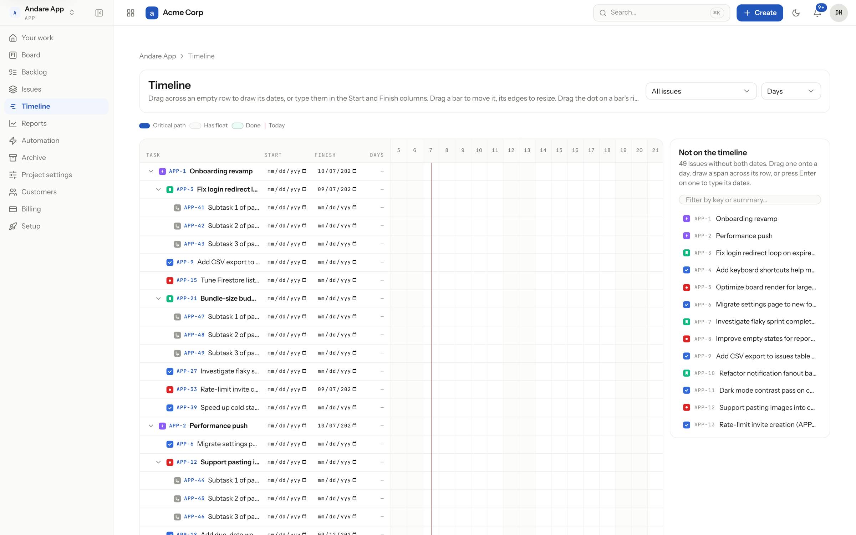Open the Backlog page
This screenshot has width=856, height=535.
click(x=56, y=72)
